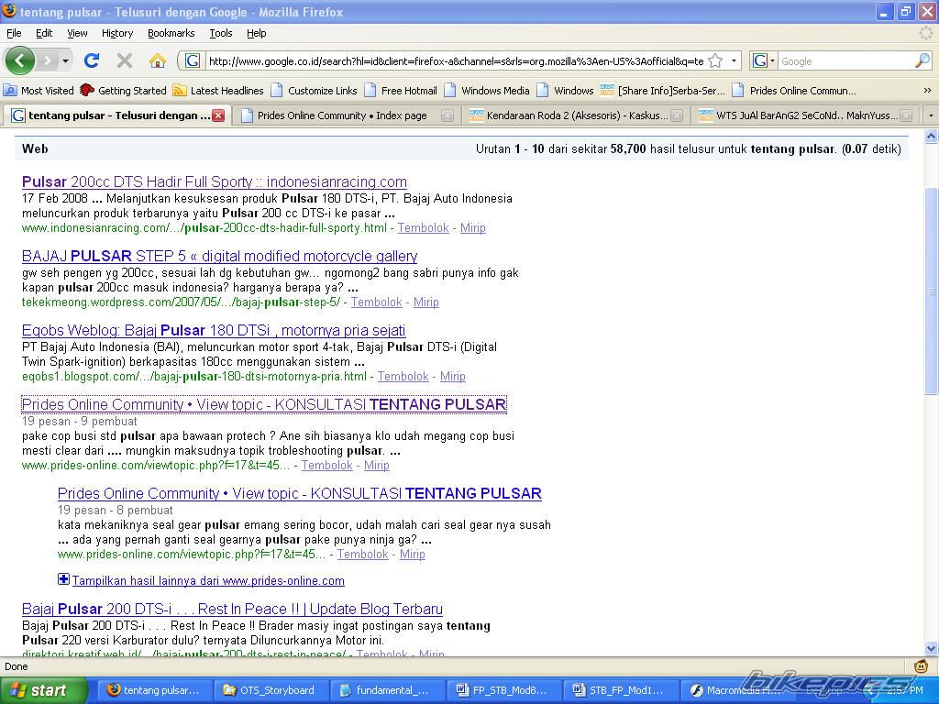The image size is (939, 704).
Task: Switch to FP_STB_Mod8 Word taskbar item
Action: [x=505, y=690]
